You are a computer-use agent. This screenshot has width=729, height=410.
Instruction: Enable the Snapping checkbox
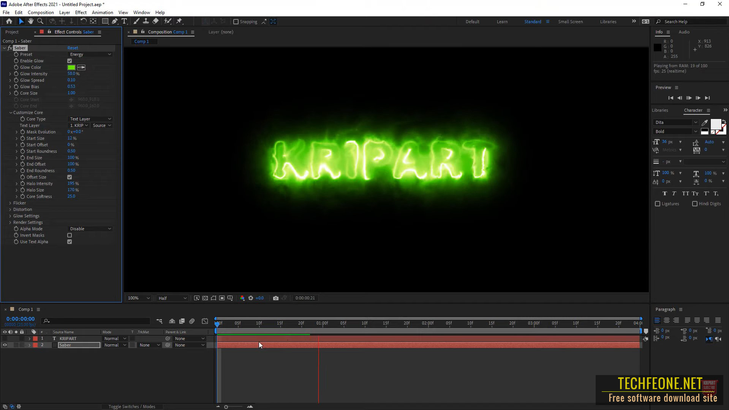236,21
